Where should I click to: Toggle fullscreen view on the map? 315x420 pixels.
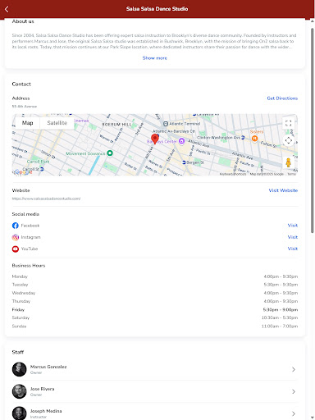coord(288,123)
